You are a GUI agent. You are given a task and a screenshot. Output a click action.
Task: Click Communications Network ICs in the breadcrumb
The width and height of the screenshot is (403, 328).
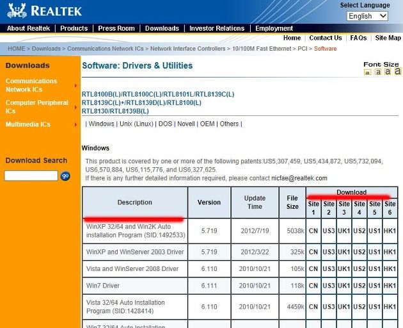106,49
